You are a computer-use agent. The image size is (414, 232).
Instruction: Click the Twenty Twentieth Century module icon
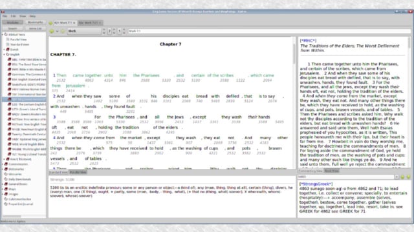[x=9, y=134]
